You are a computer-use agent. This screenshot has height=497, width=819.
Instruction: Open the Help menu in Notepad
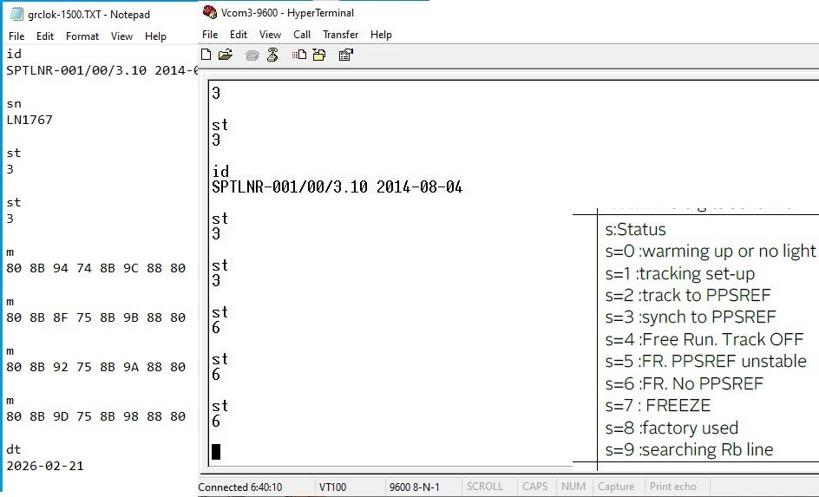(x=155, y=36)
